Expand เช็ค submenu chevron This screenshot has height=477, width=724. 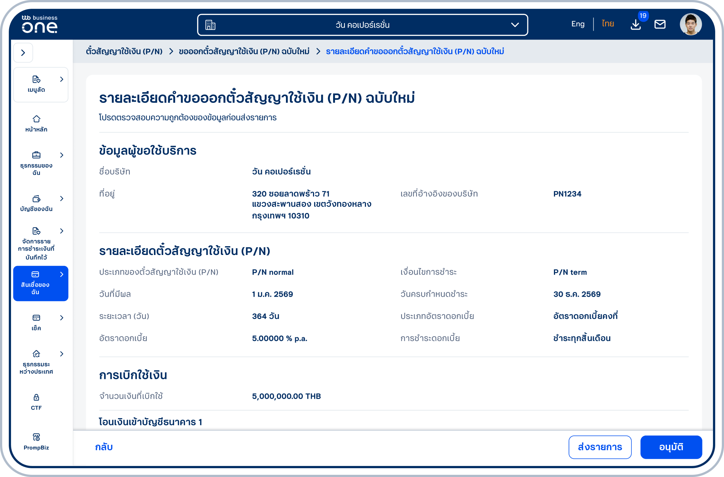pyautogui.click(x=62, y=318)
